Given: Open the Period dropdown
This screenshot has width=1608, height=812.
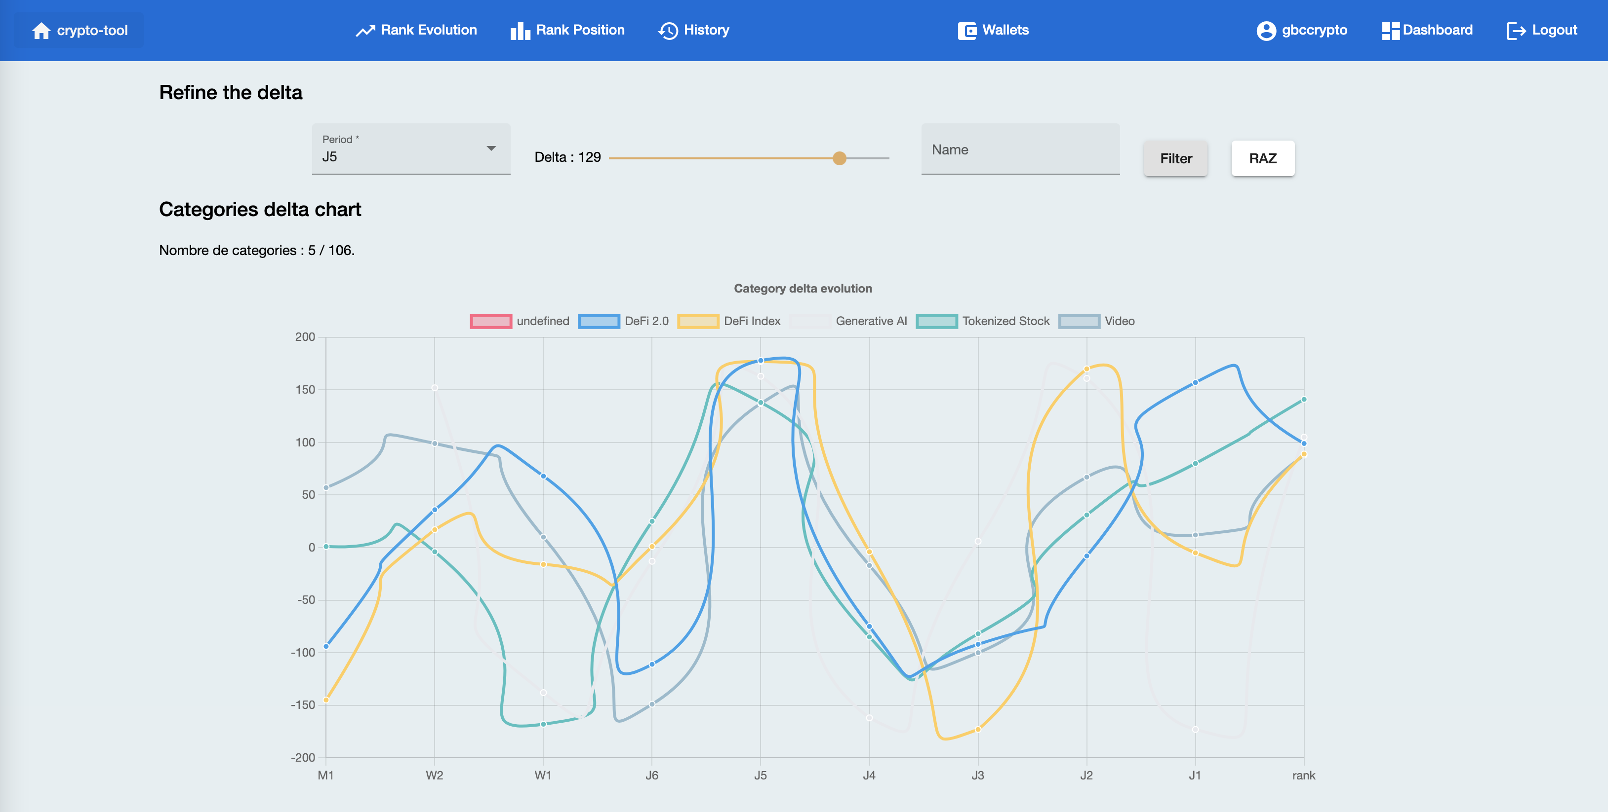Looking at the screenshot, I should (x=411, y=148).
